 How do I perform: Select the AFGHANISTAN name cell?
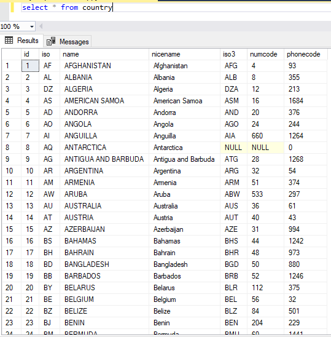(x=104, y=66)
